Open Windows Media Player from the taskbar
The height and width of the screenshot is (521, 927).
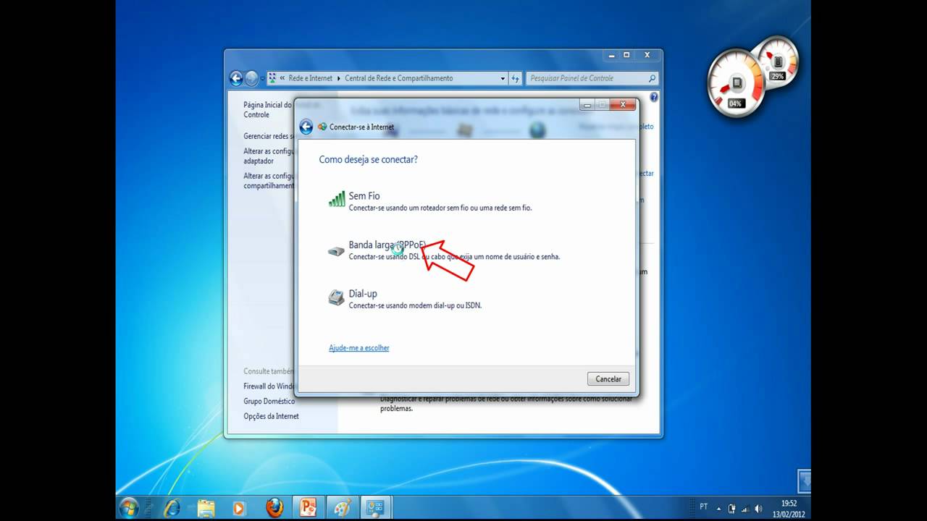click(239, 508)
